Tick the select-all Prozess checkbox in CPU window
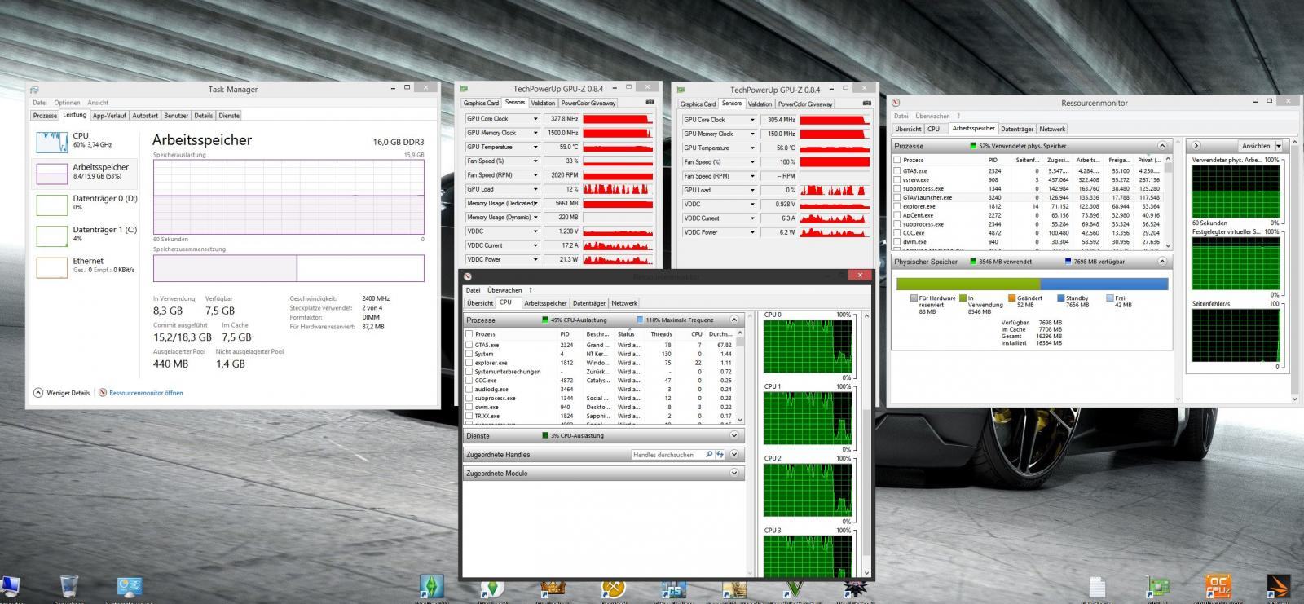Screen dimensions: 1304x604 pos(469,334)
